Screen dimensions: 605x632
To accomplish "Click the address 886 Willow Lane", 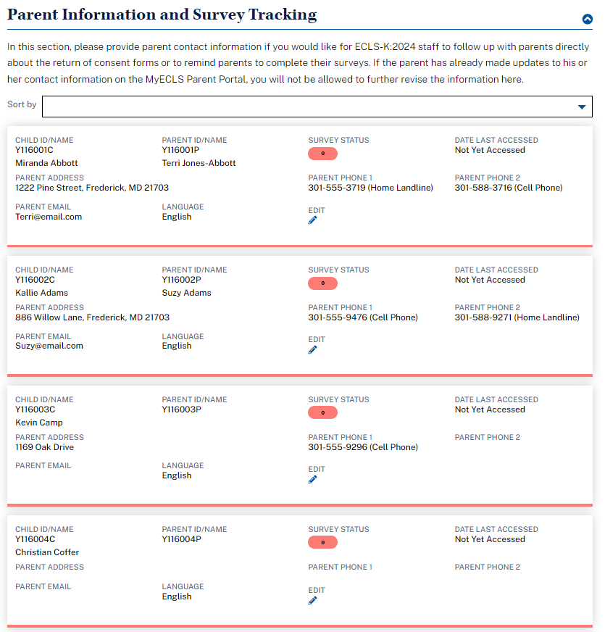I will pyautogui.click(x=92, y=317).
